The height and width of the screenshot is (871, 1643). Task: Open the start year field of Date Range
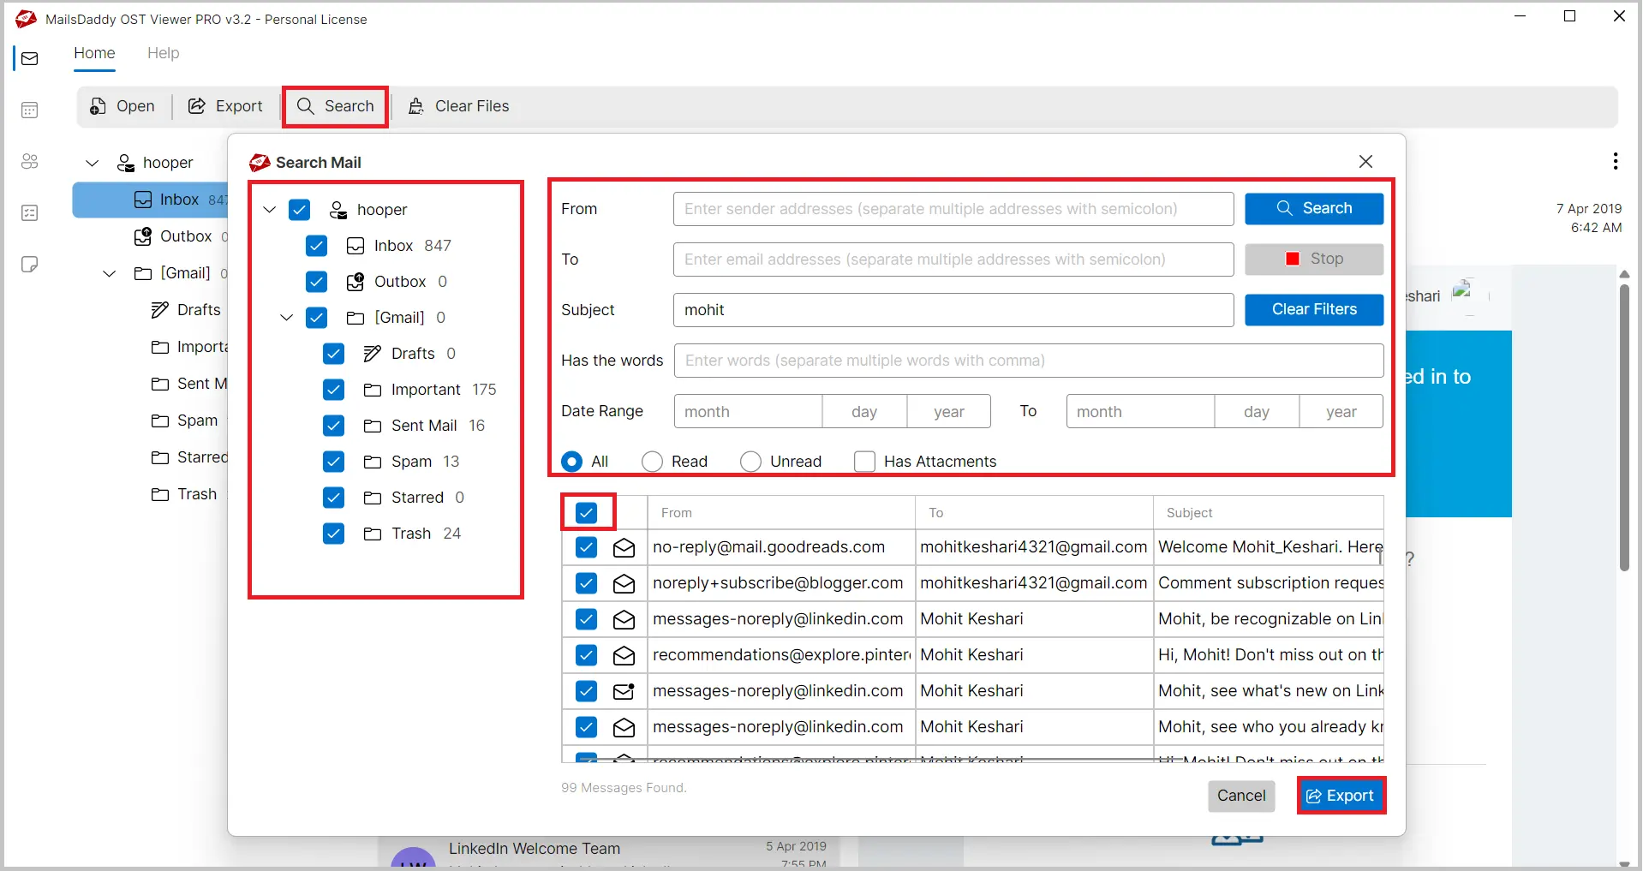tap(948, 411)
